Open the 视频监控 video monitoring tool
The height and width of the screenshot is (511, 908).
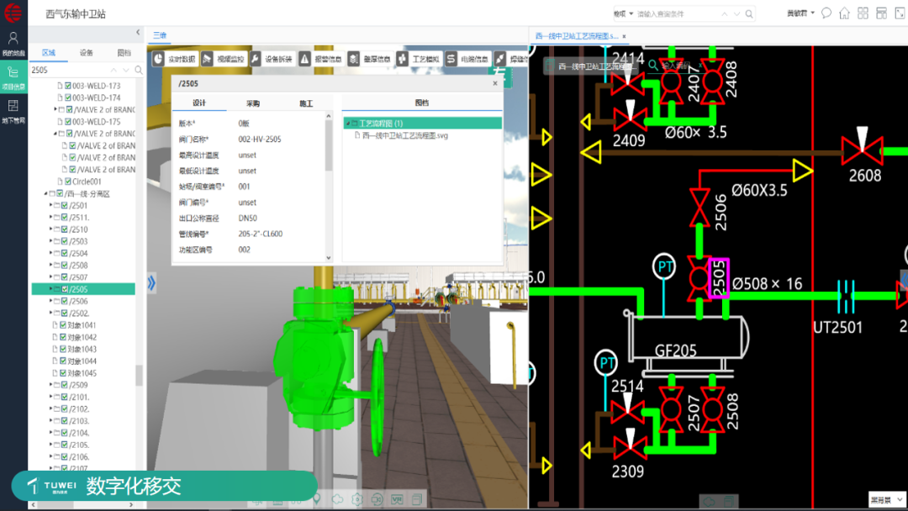tap(222, 60)
